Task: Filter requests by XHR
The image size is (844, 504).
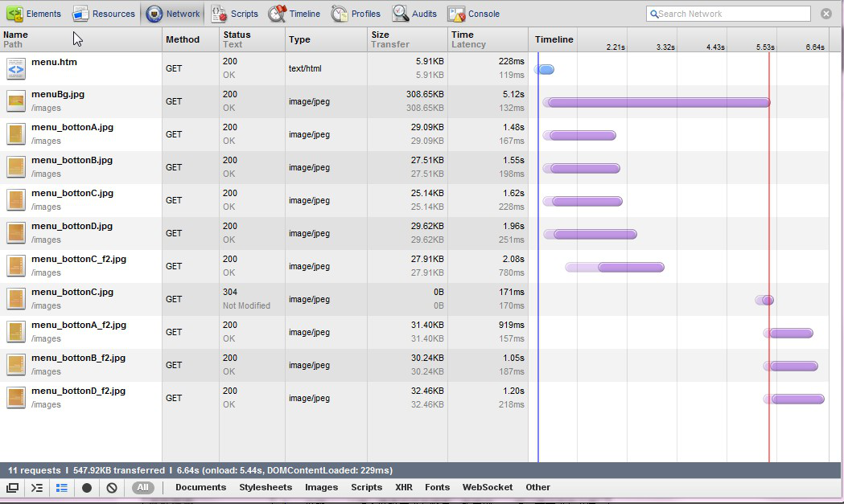Action: [403, 487]
